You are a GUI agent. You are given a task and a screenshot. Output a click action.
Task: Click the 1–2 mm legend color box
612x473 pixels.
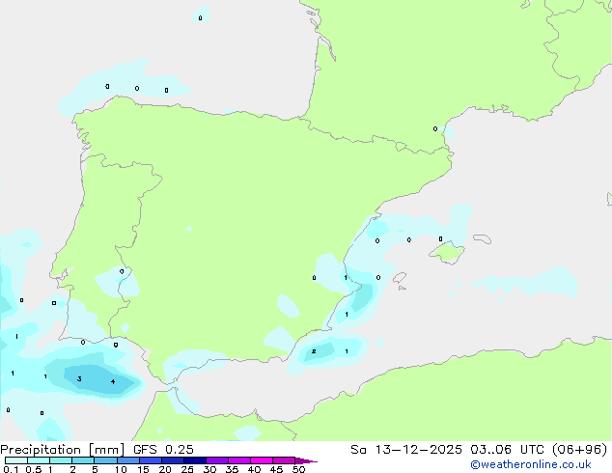click(x=61, y=460)
